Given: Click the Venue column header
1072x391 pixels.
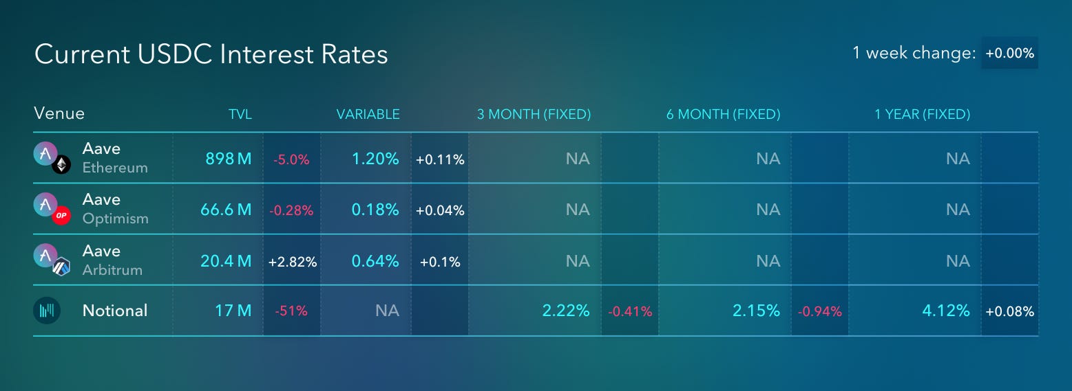Looking at the screenshot, I should point(59,113).
